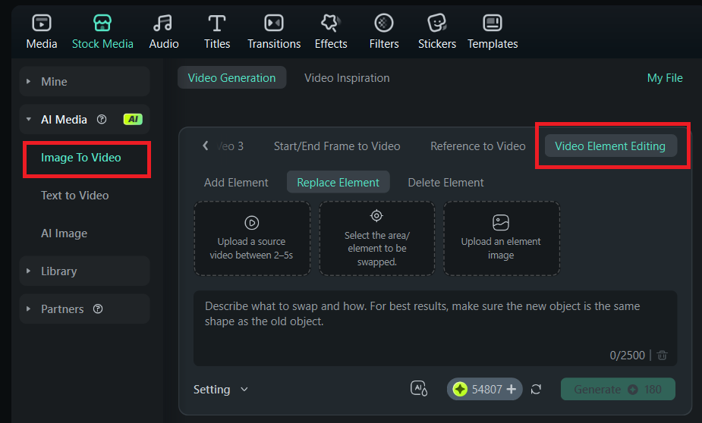Click the green credits coin icon
This screenshot has width=702, height=423.
460,390
